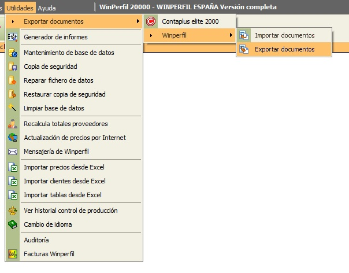Click the Reparar fichero de datos icon
Image resolution: width=349 pixels, height=273 pixels.
click(13, 80)
